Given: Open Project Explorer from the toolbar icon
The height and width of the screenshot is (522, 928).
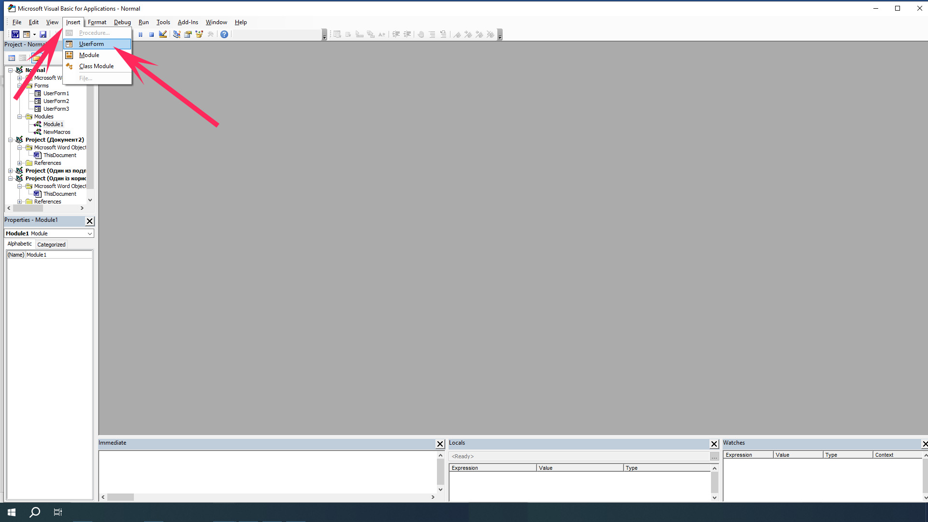Looking at the screenshot, I should (177, 34).
